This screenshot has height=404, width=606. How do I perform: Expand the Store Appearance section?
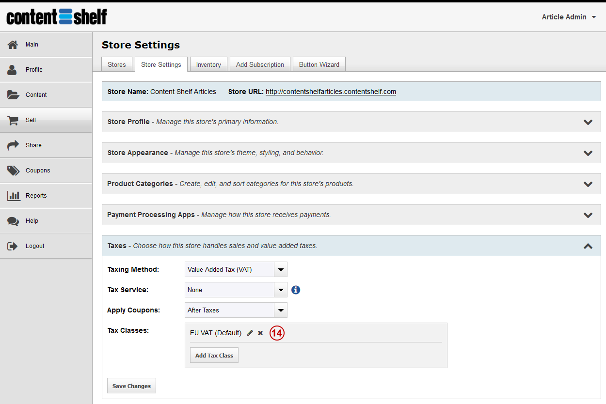click(588, 153)
